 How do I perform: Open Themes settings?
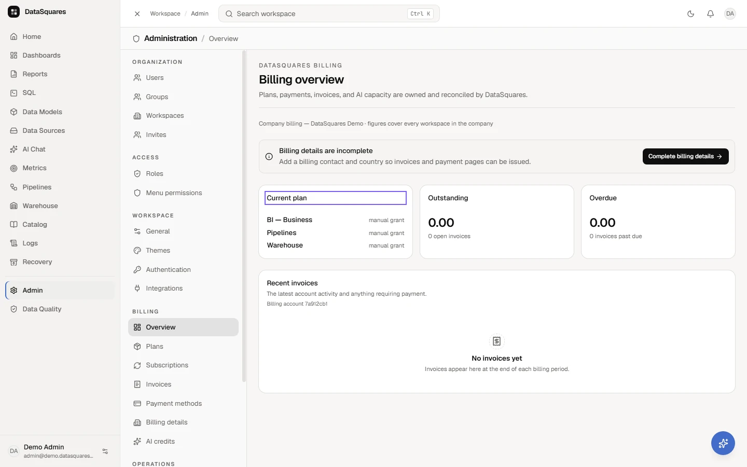pos(183,251)
